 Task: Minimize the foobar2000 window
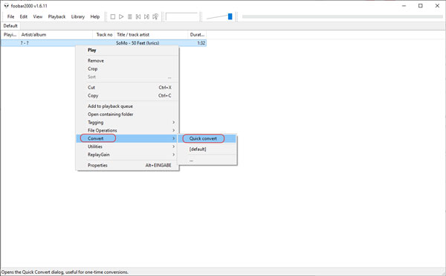click(x=404, y=6)
